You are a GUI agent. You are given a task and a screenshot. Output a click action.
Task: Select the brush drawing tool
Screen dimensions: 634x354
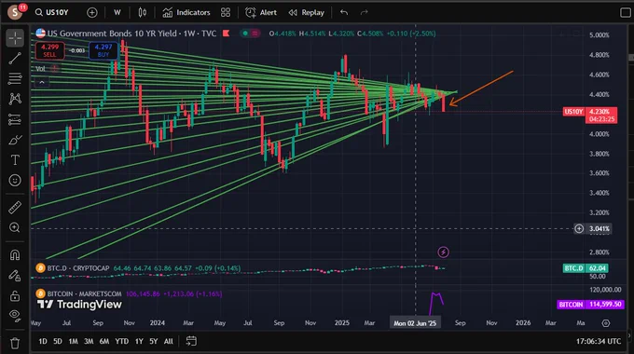15,140
